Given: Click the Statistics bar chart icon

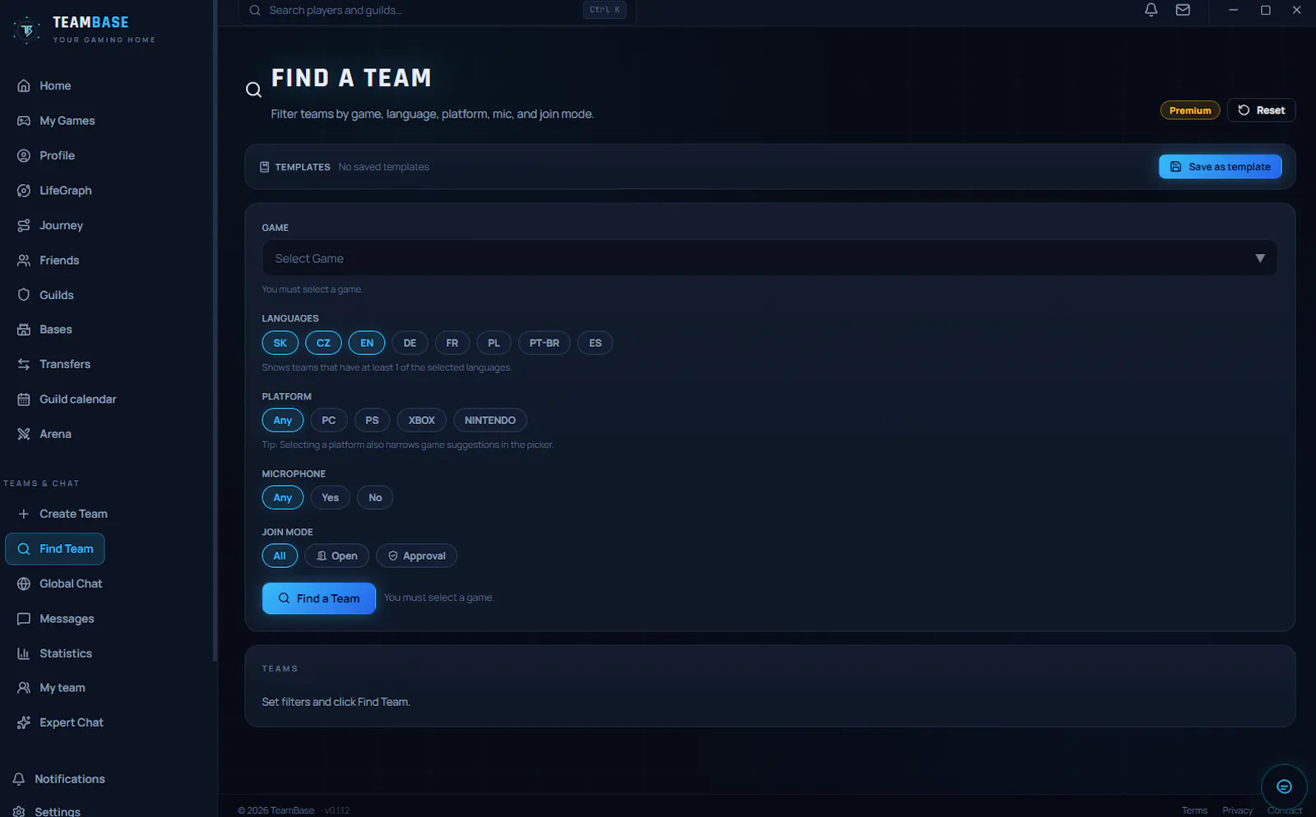Looking at the screenshot, I should [x=24, y=653].
